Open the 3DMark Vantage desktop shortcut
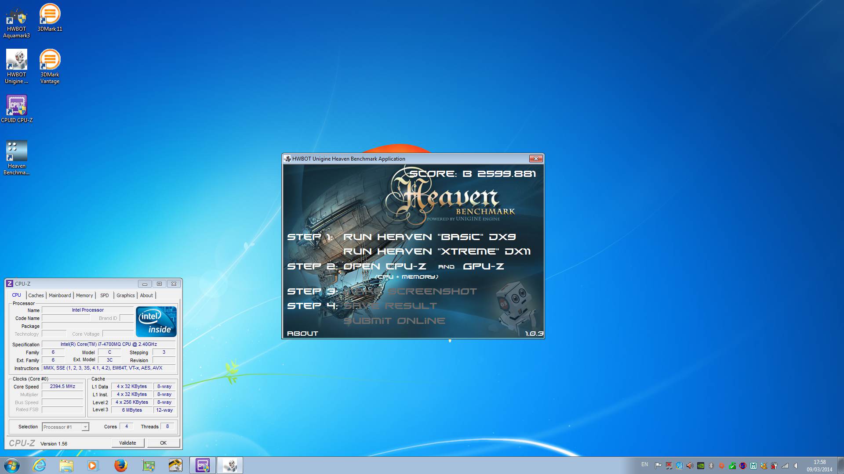844x474 pixels. pos(50,67)
